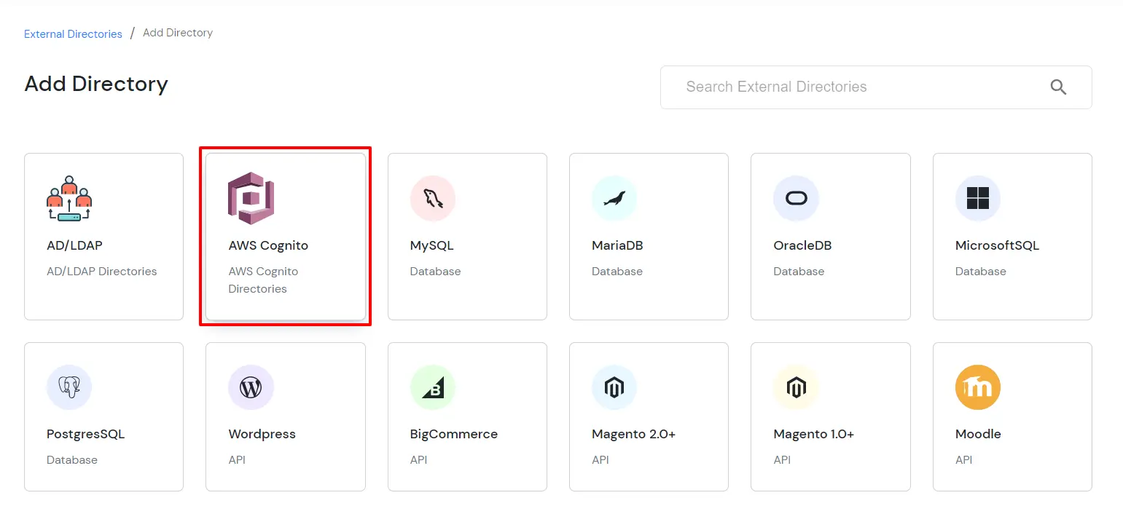Image resolution: width=1123 pixels, height=506 pixels.
Task: Select the PostgresSQL elephant icon
Action: click(x=69, y=387)
